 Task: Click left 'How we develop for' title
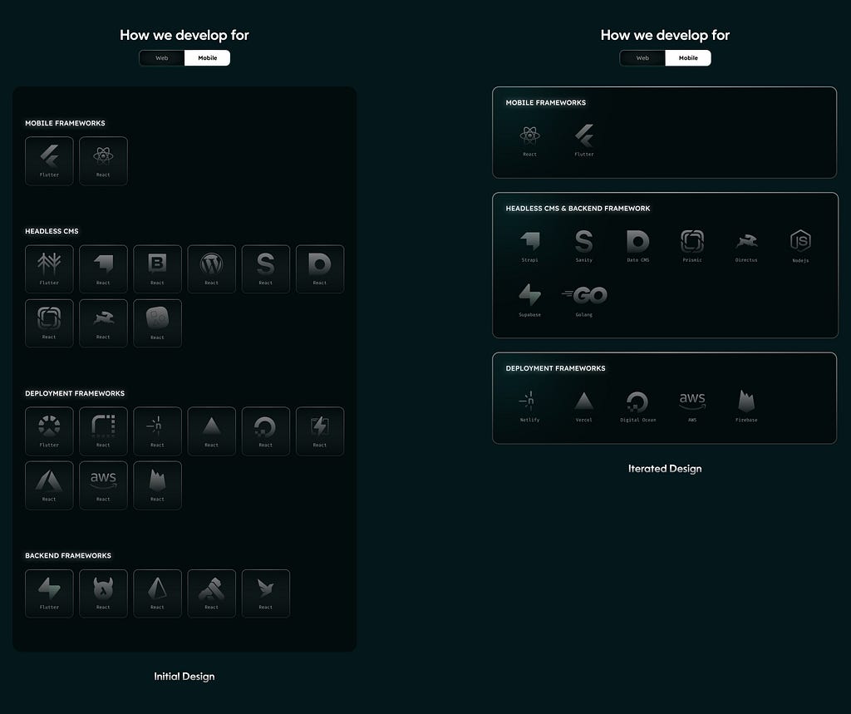[184, 35]
